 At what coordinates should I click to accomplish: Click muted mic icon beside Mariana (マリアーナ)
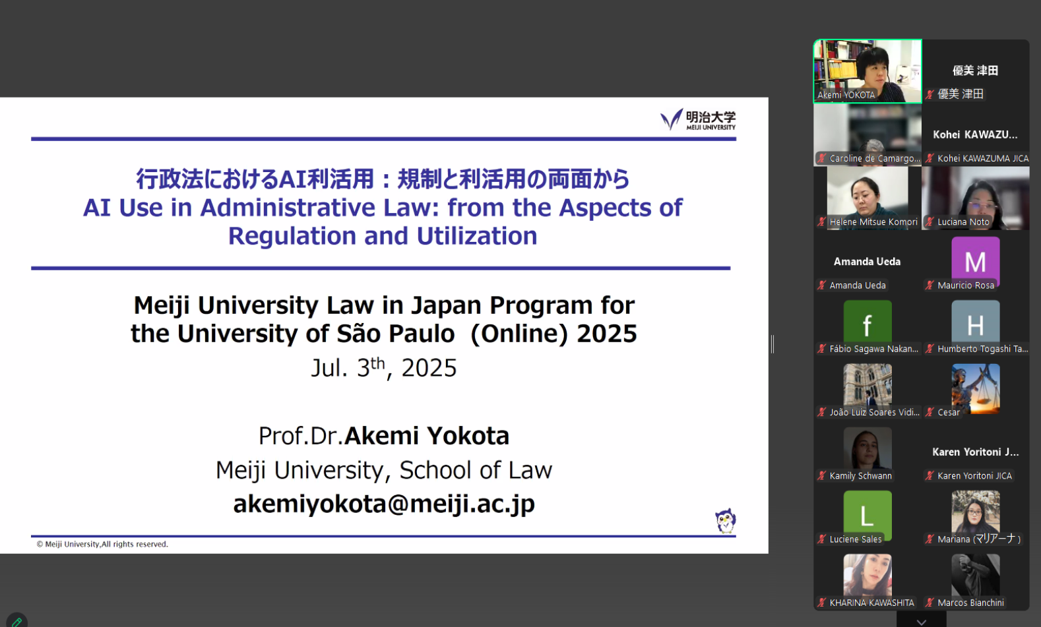pos(930,539)
